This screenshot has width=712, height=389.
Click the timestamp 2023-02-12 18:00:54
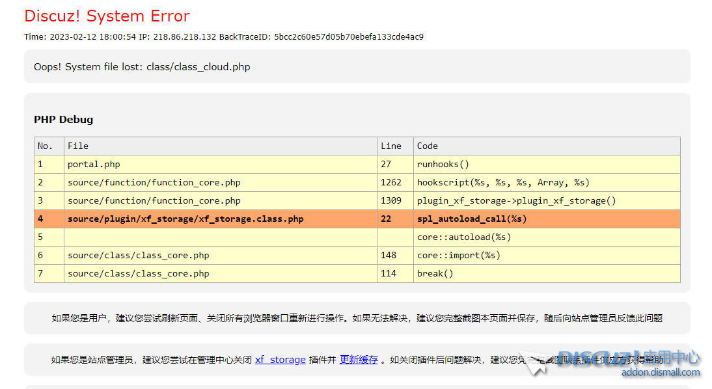tap(92, 37)
